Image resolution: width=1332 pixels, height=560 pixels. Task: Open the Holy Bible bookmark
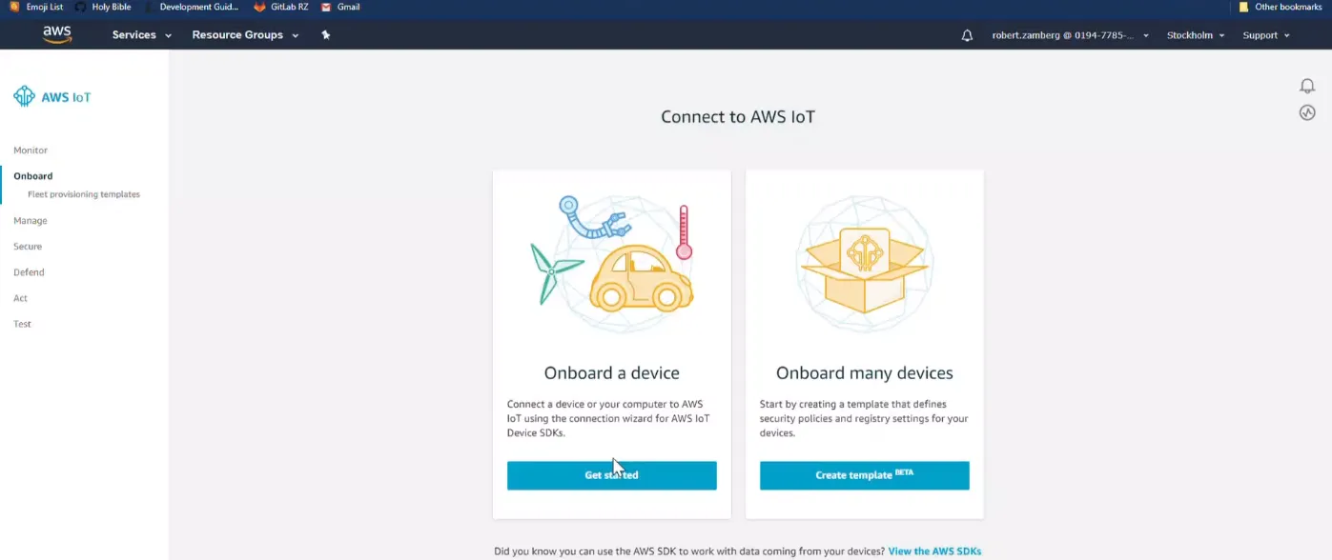point(103,7)
